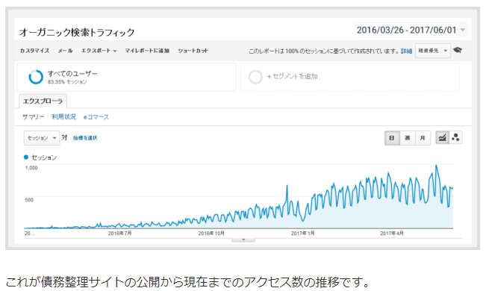The width and height of the screenshot is (489, 291).
Task: Click the blue segment circle icon
Action: (36, 77)
